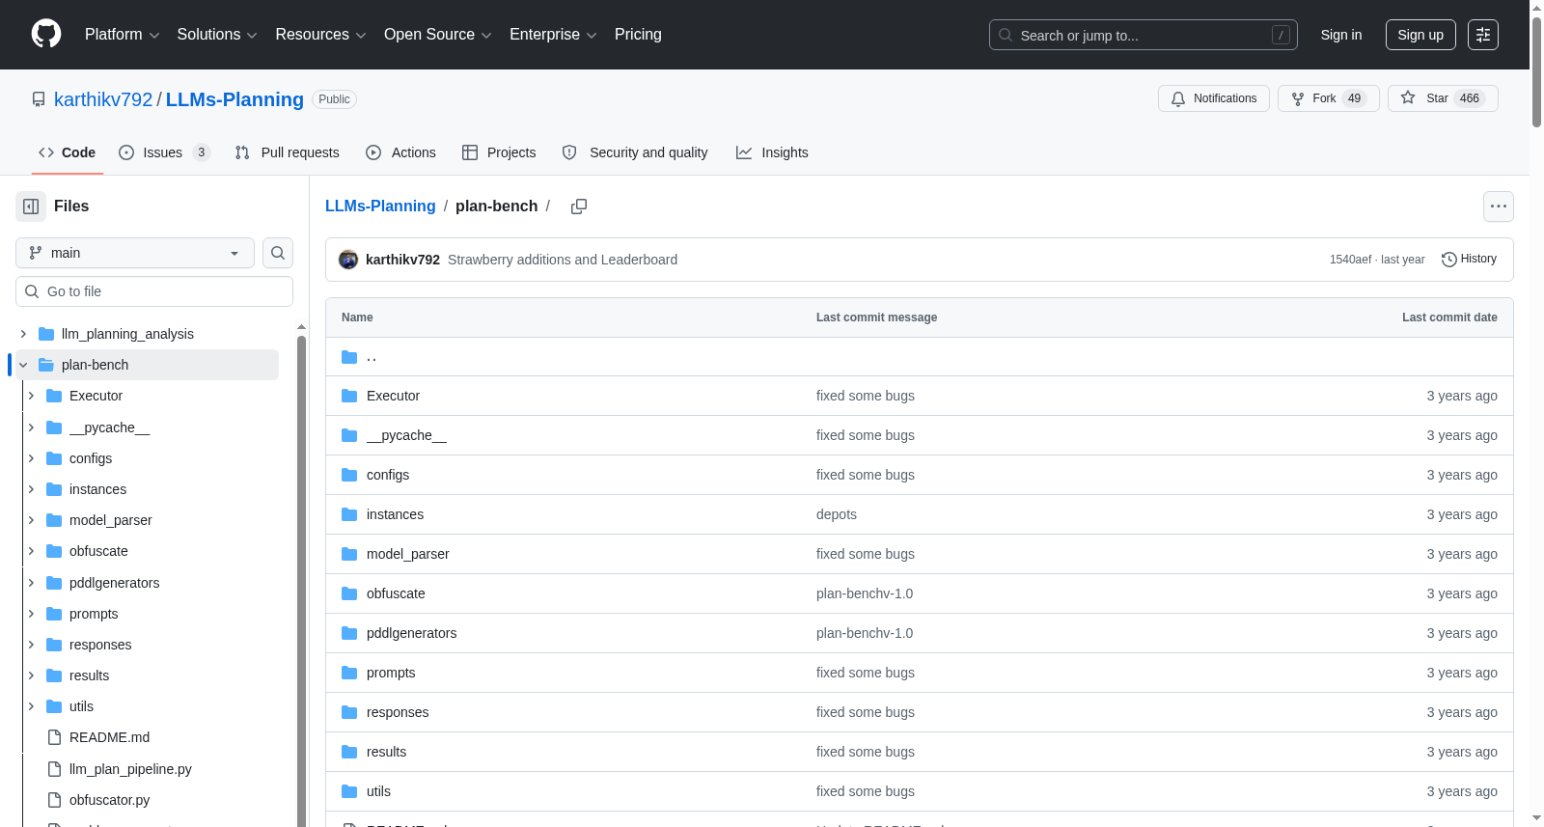Click the Notifications button
The height and width of the screenshot is (827, 1544).
(1214, 98)
